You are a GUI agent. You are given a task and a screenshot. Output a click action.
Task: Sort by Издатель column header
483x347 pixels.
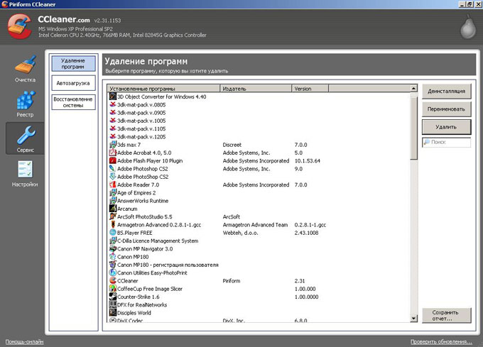pos(256,89)
